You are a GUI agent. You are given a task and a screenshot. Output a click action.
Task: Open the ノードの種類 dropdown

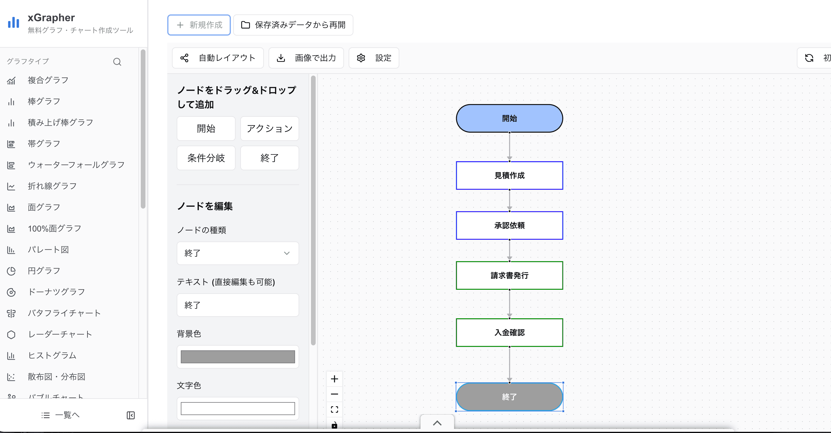tap(238, 253)
